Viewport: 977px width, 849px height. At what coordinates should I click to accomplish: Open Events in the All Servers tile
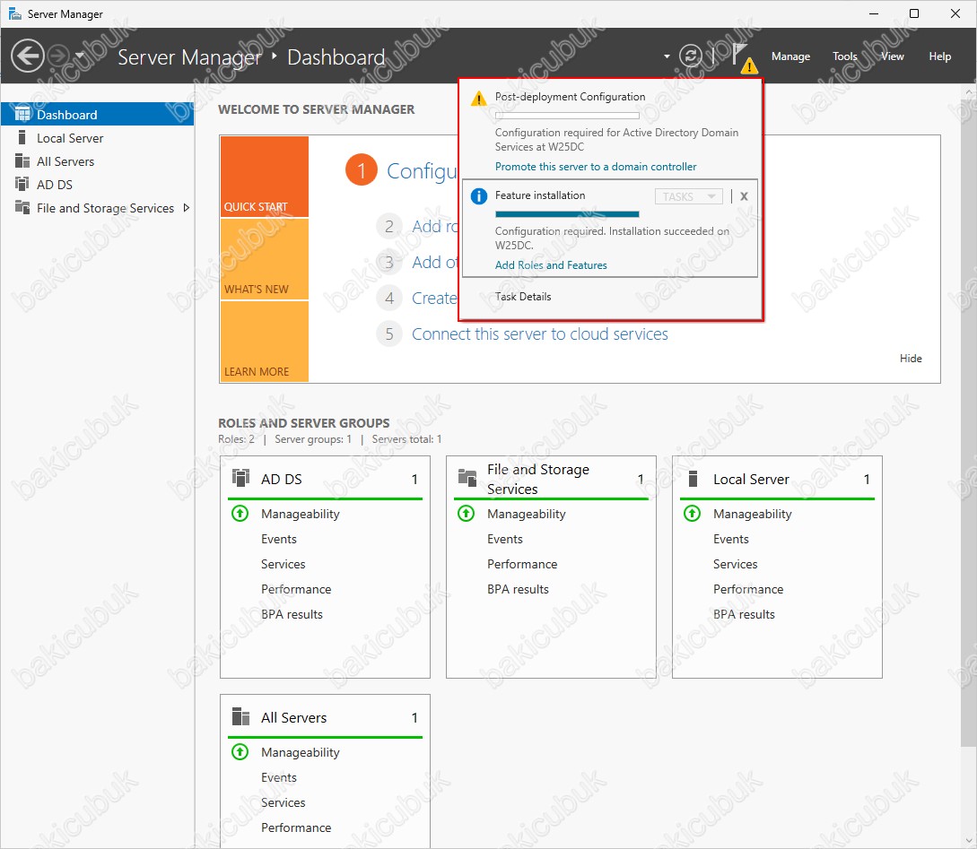(x=278, y=776)
